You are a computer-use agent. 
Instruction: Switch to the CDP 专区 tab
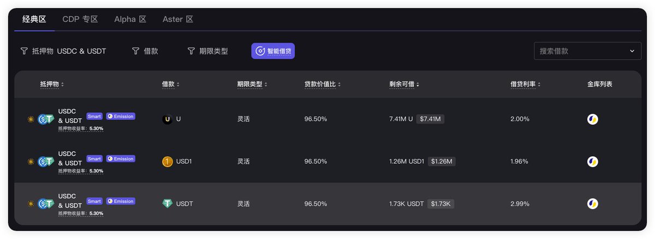click(x=80, y=20)
